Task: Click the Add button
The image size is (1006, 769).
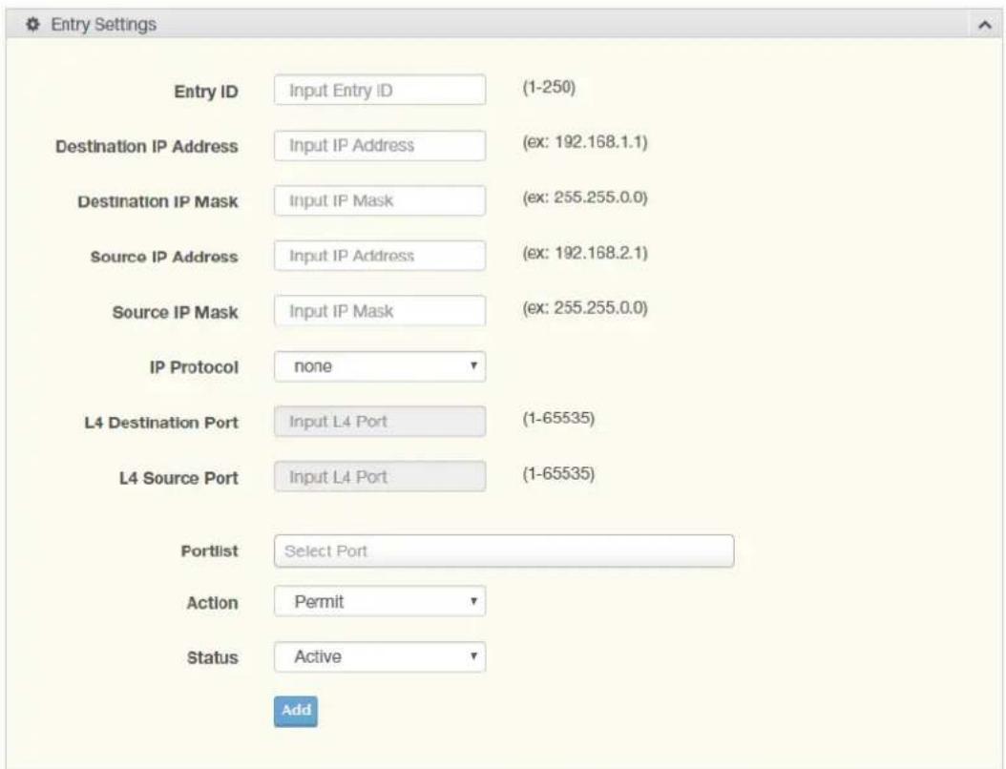Action: tap(296, 711)
